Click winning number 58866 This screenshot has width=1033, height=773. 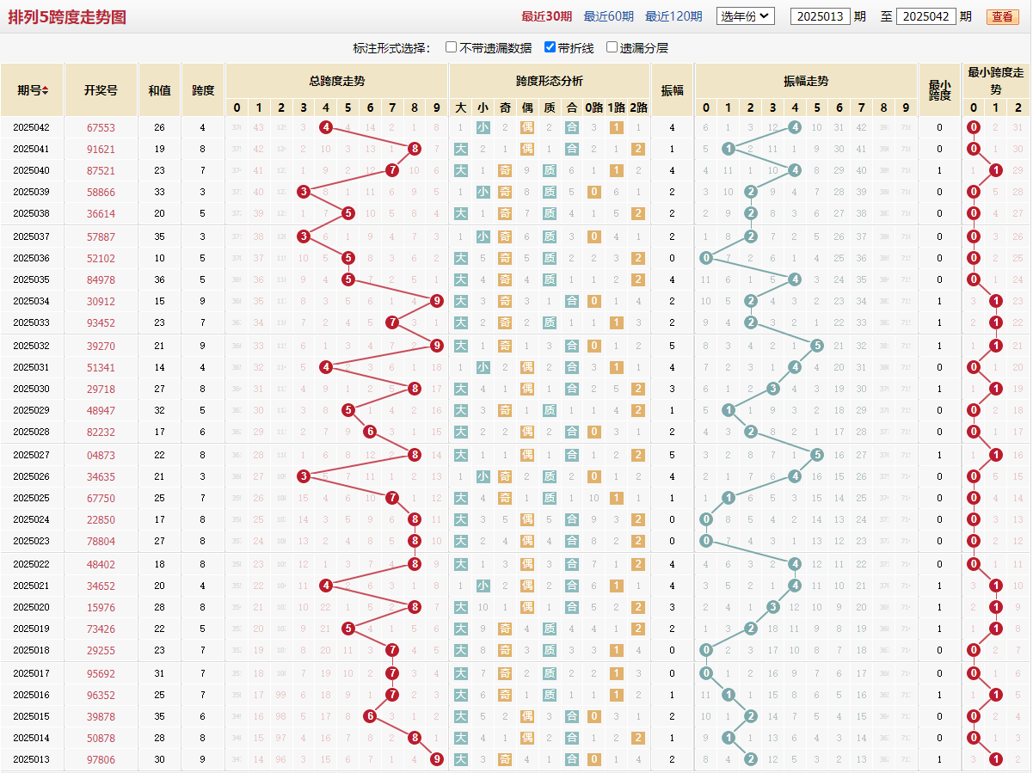pos(101,192)
